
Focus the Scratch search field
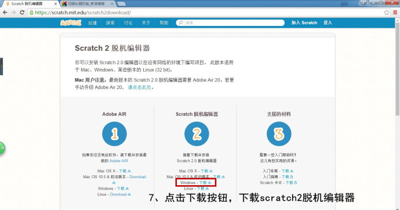click(x=230, y=23)
